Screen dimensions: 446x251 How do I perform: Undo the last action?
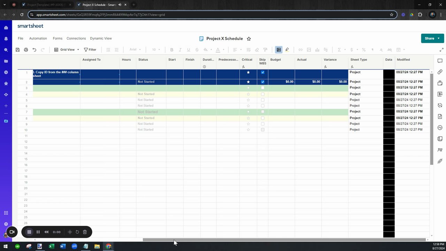point(34,50)
